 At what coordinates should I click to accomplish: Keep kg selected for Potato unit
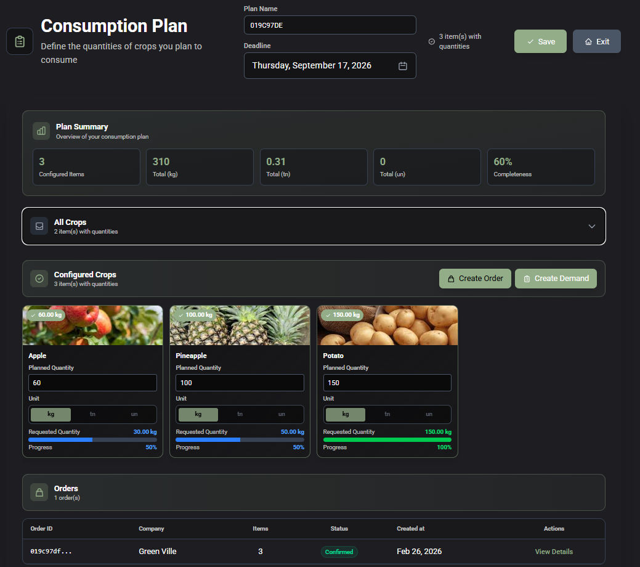[x=345, y=414]
